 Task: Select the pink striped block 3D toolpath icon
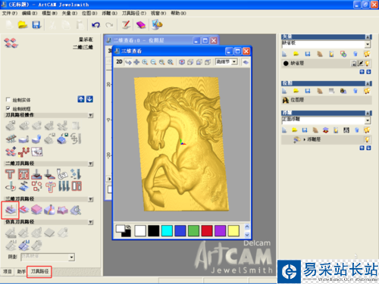pyautogui.click(x=36, y=210)
